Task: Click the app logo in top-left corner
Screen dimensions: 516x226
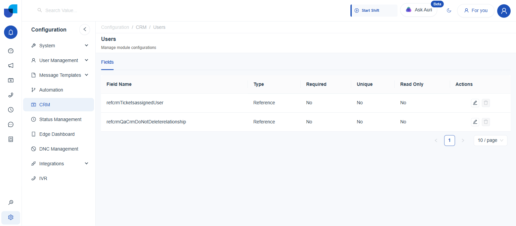Action: (10, 11)
